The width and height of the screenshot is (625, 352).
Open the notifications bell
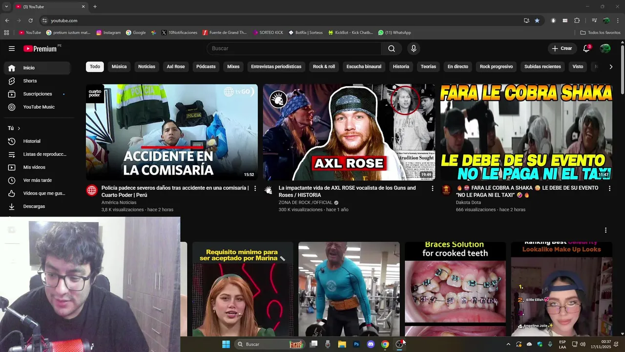coord(586,48)
